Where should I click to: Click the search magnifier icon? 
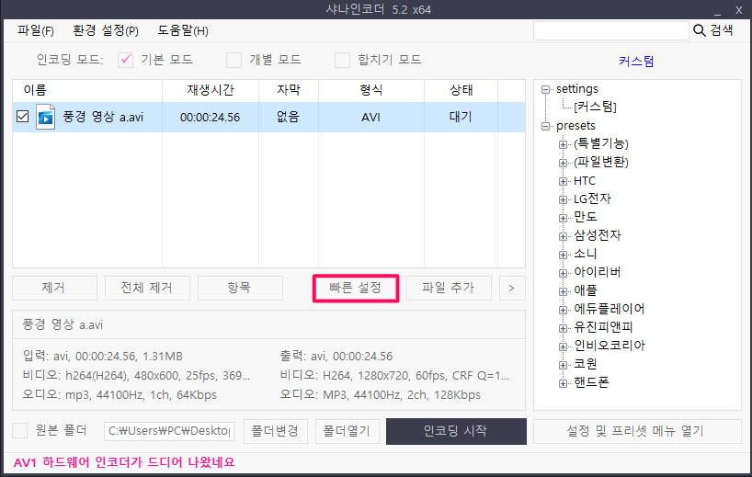coord(700,30)
